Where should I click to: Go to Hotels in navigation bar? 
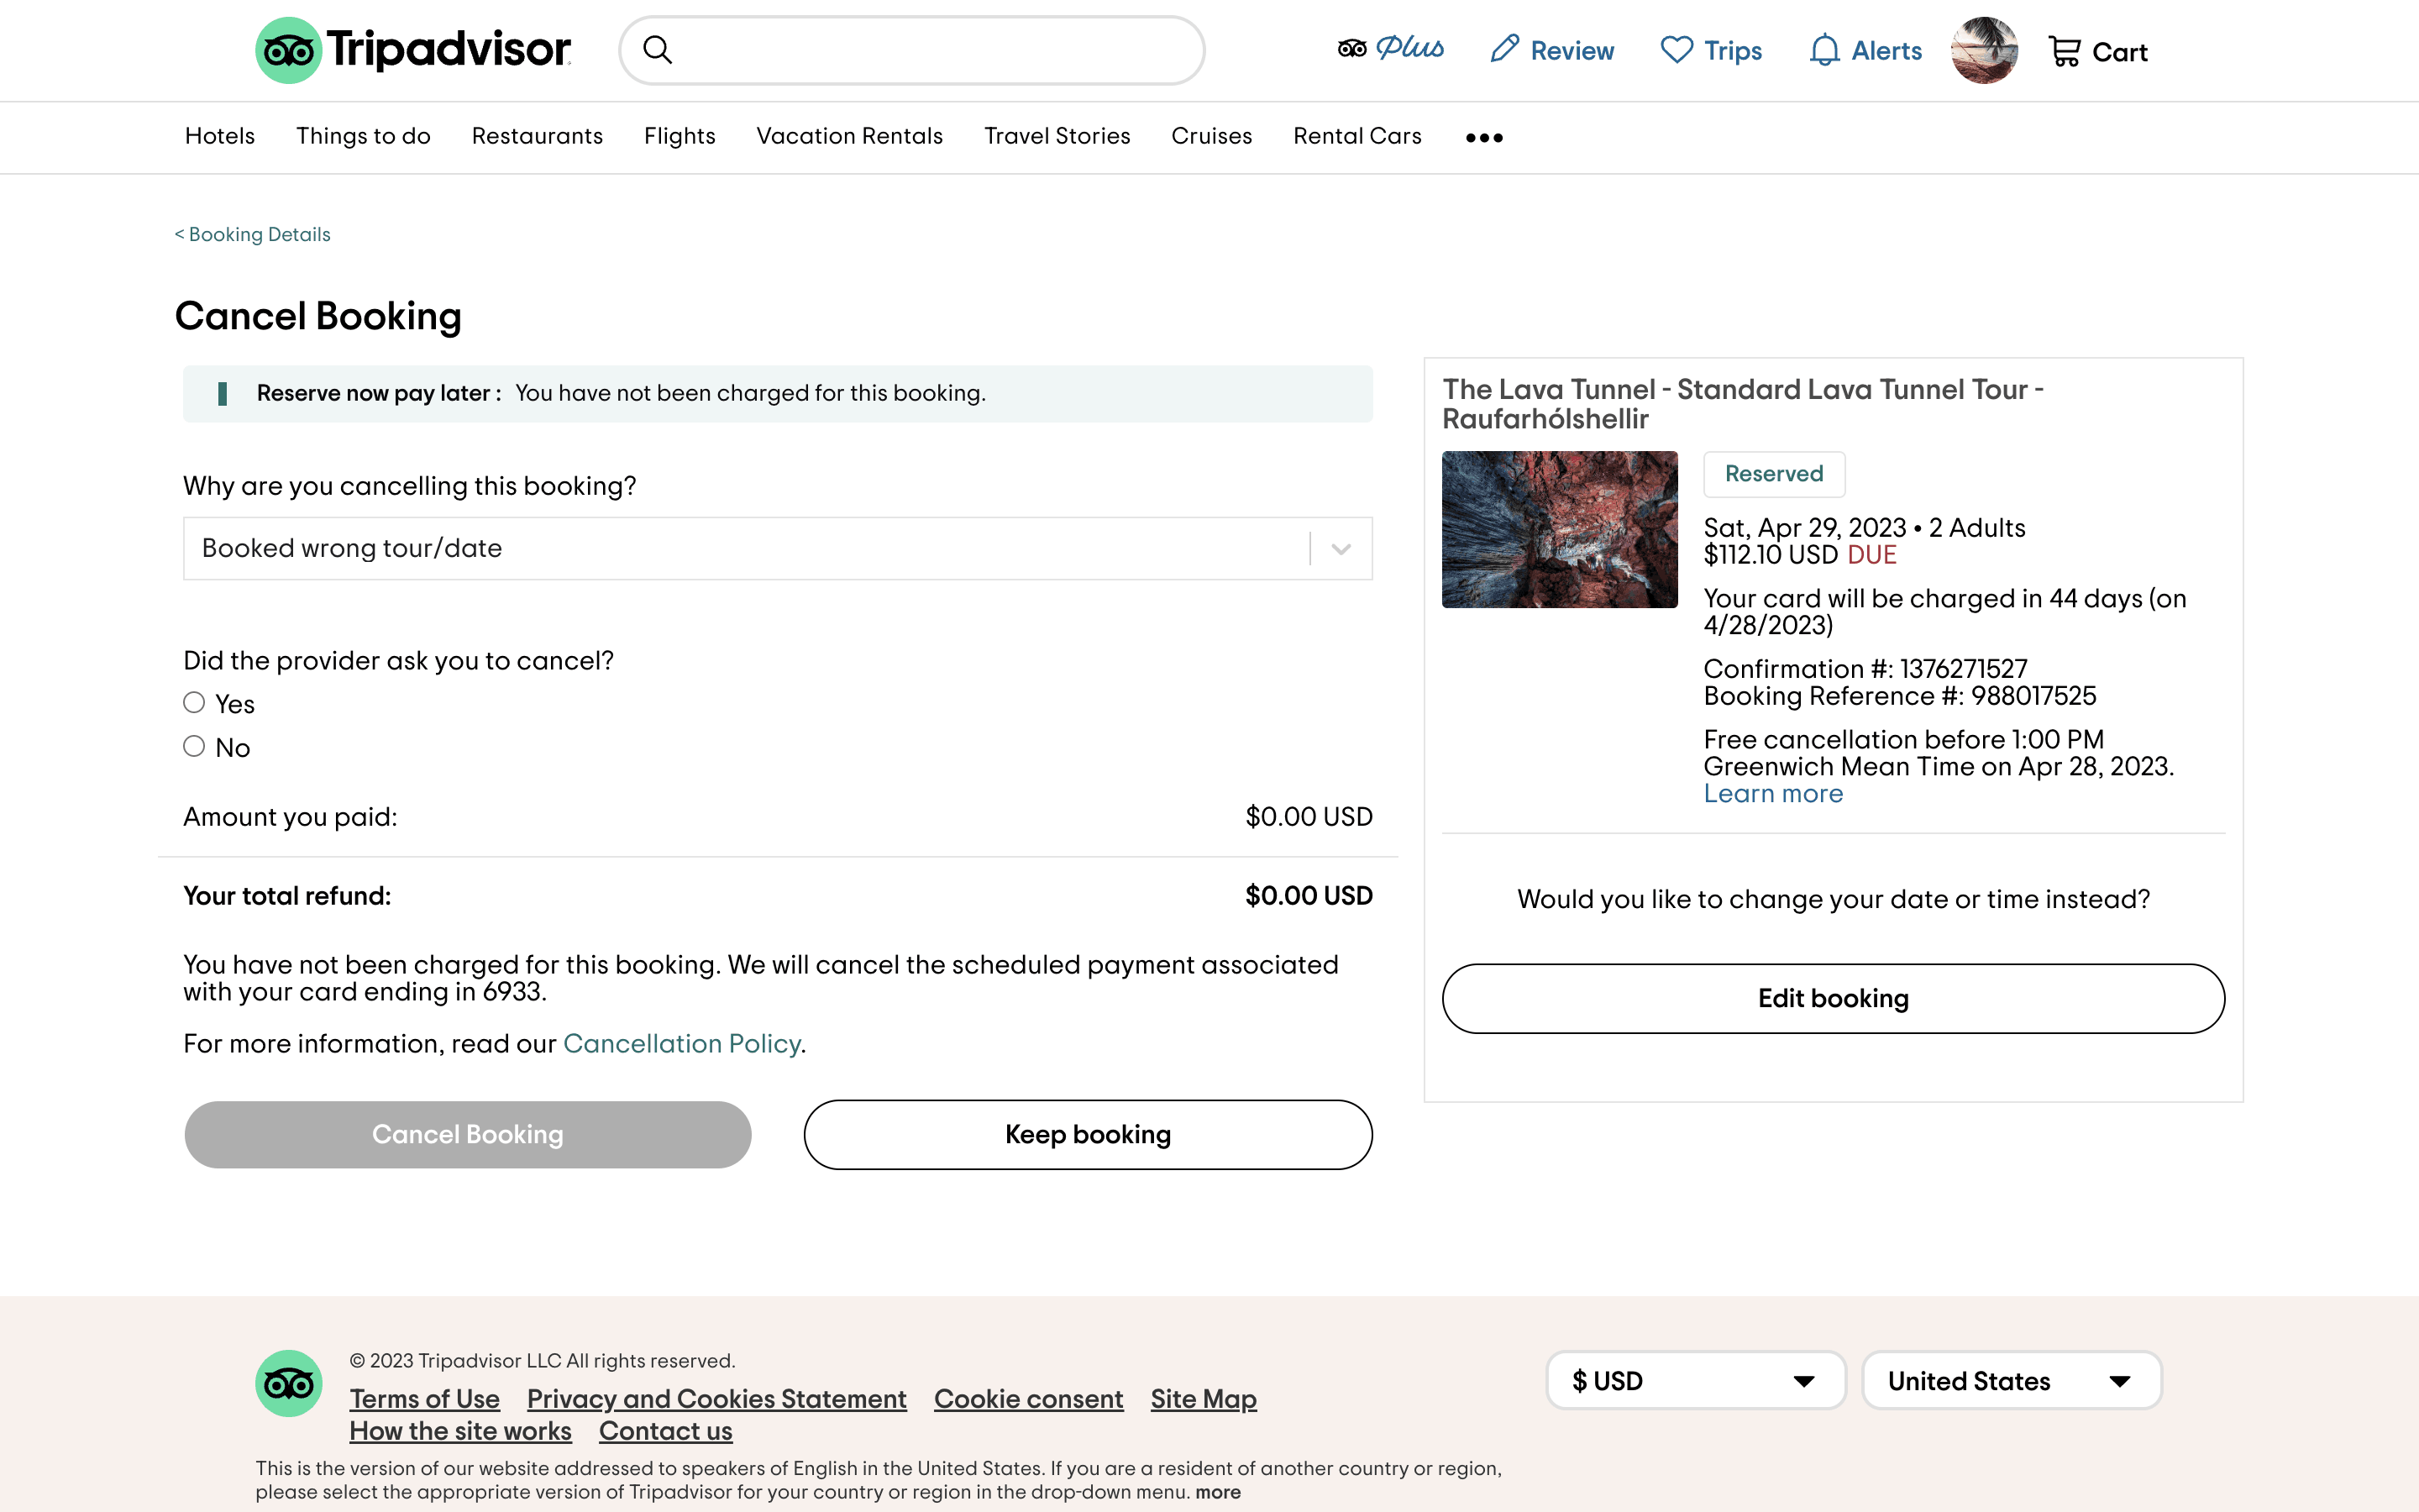click(x=220, y=136)
